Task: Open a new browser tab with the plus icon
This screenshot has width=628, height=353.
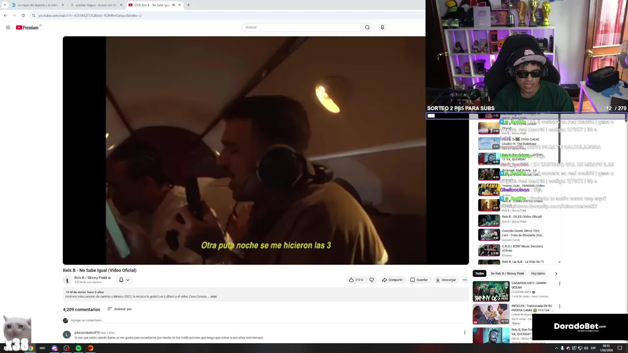Action: [188, 5]
